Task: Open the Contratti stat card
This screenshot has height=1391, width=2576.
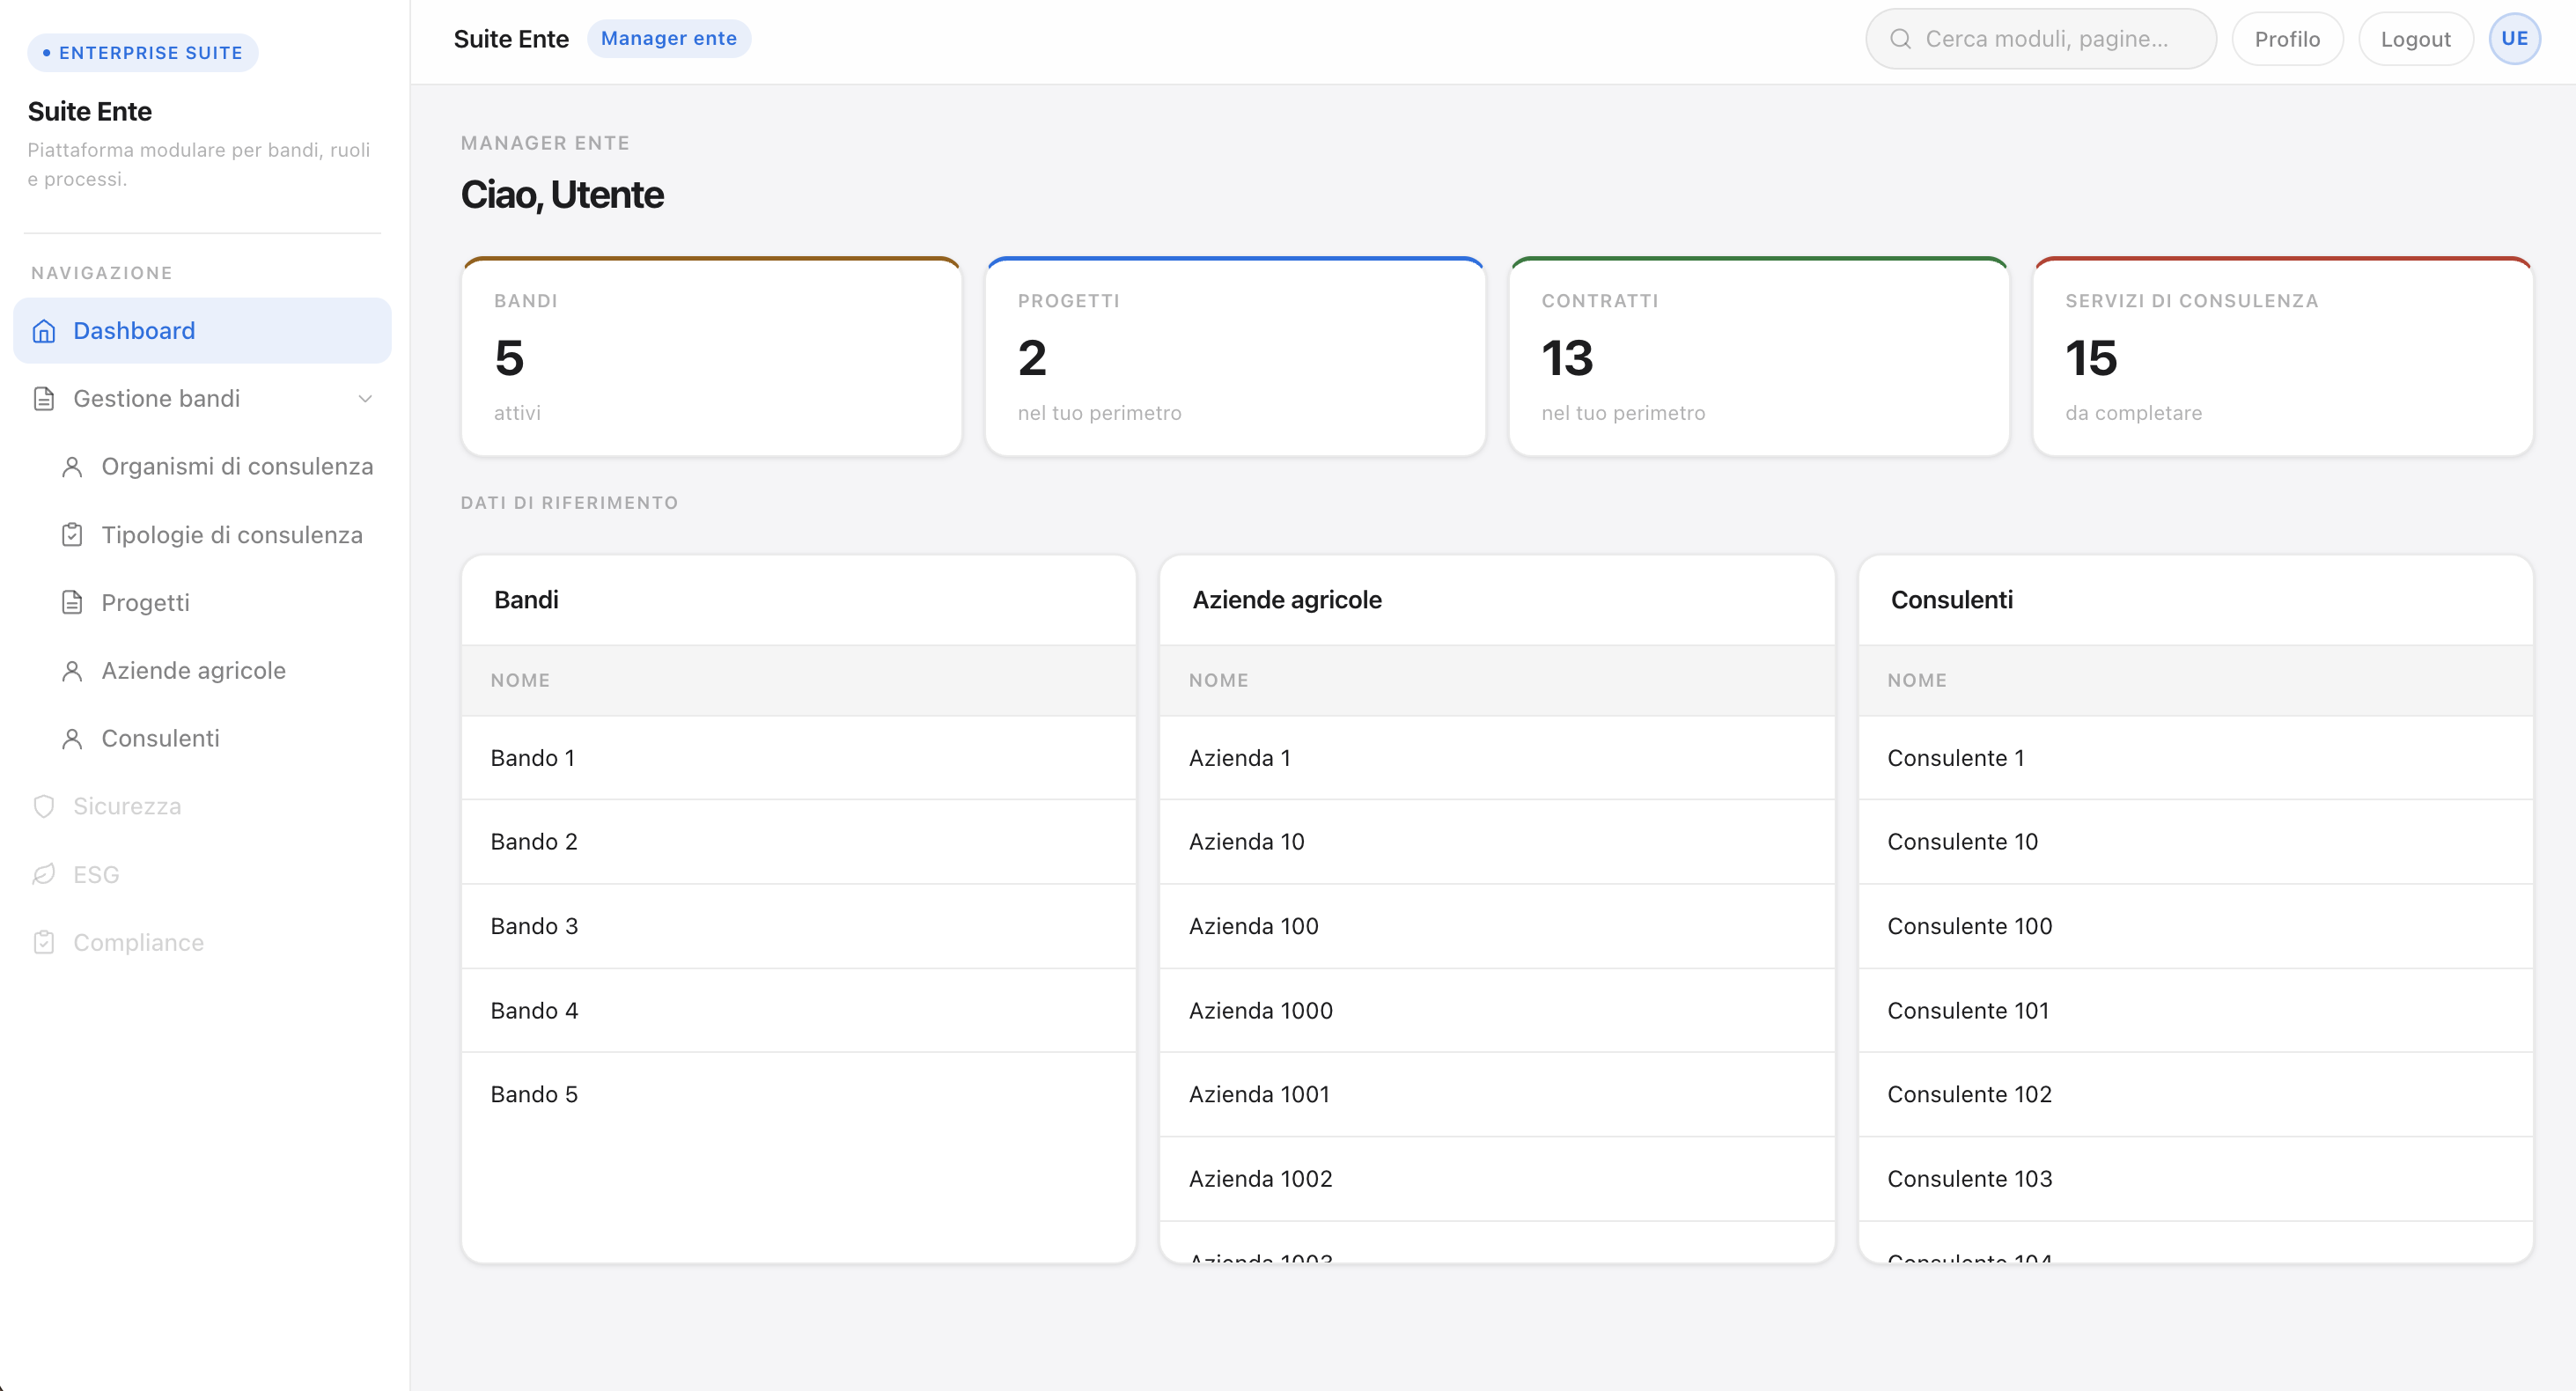Action: coord(1759,357)
